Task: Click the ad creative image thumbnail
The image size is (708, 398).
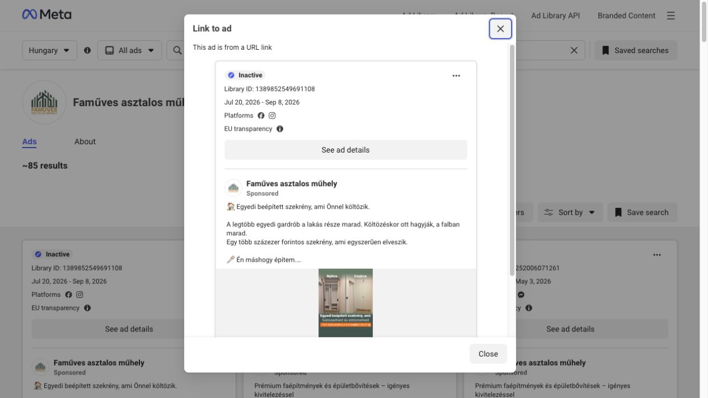Action: tap(346, 303)
